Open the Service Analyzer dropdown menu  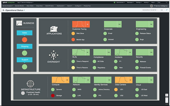coord(7,6)
